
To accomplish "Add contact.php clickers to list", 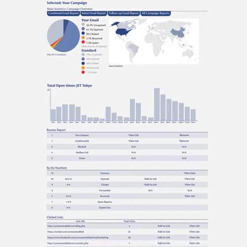I will coord(164,243).
